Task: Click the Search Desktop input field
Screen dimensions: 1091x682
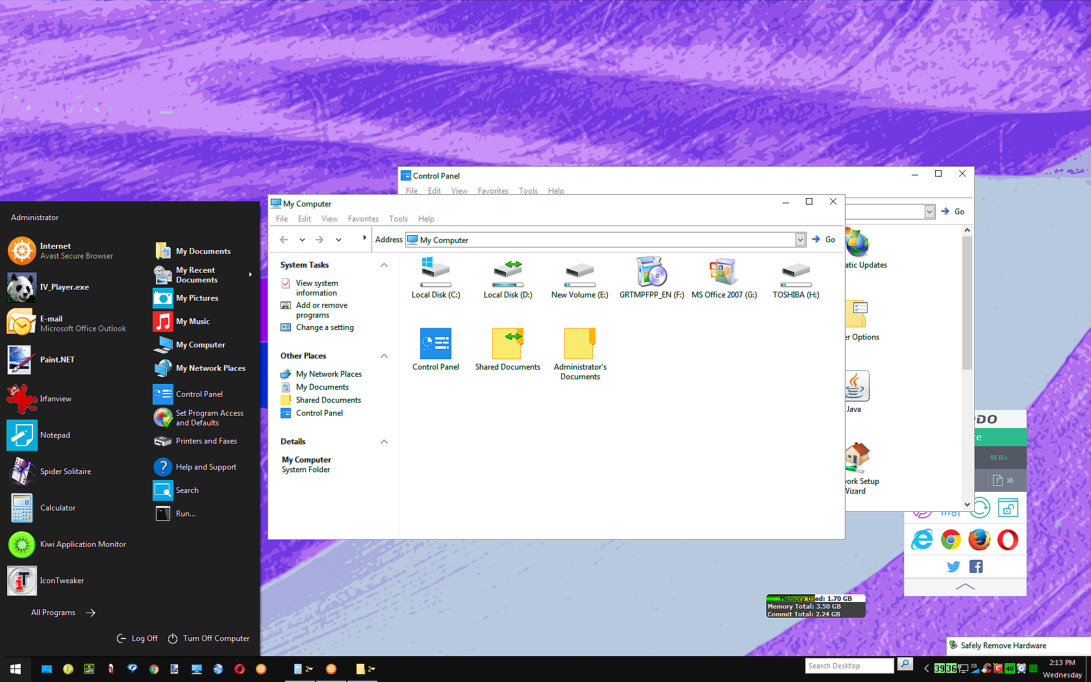Action: click(849, 666)
